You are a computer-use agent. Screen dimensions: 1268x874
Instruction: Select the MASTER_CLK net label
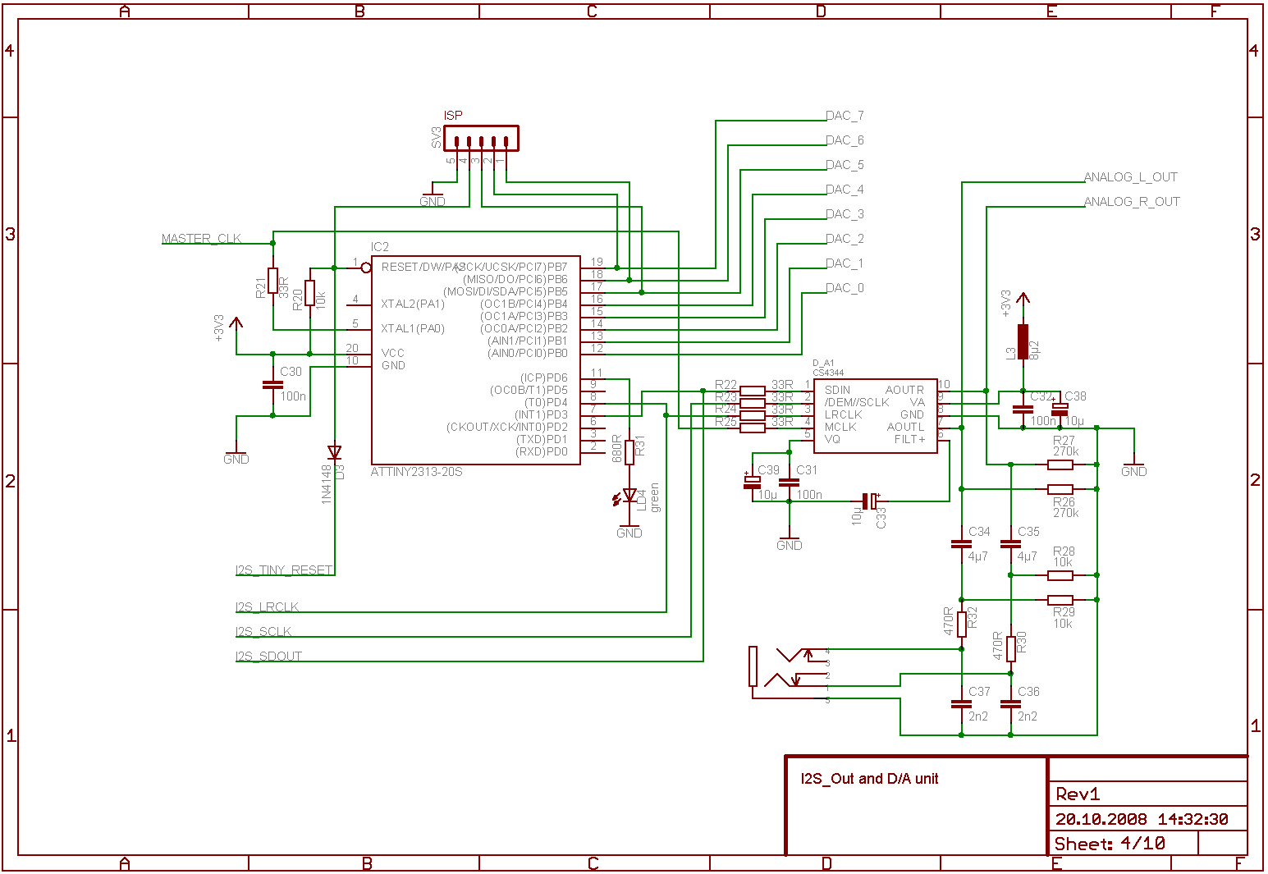201,239
